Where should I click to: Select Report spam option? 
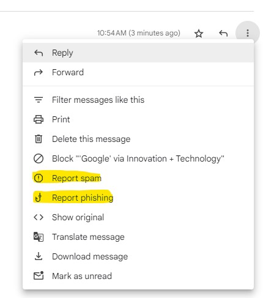[138, 178]
